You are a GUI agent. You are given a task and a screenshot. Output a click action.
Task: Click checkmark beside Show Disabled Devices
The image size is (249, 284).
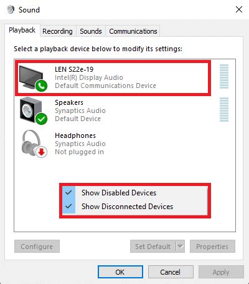point(68,193)
